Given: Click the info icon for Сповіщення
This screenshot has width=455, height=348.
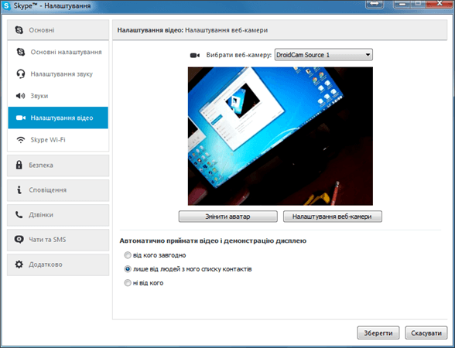Looking at the screenshot, I should (19, 190).
